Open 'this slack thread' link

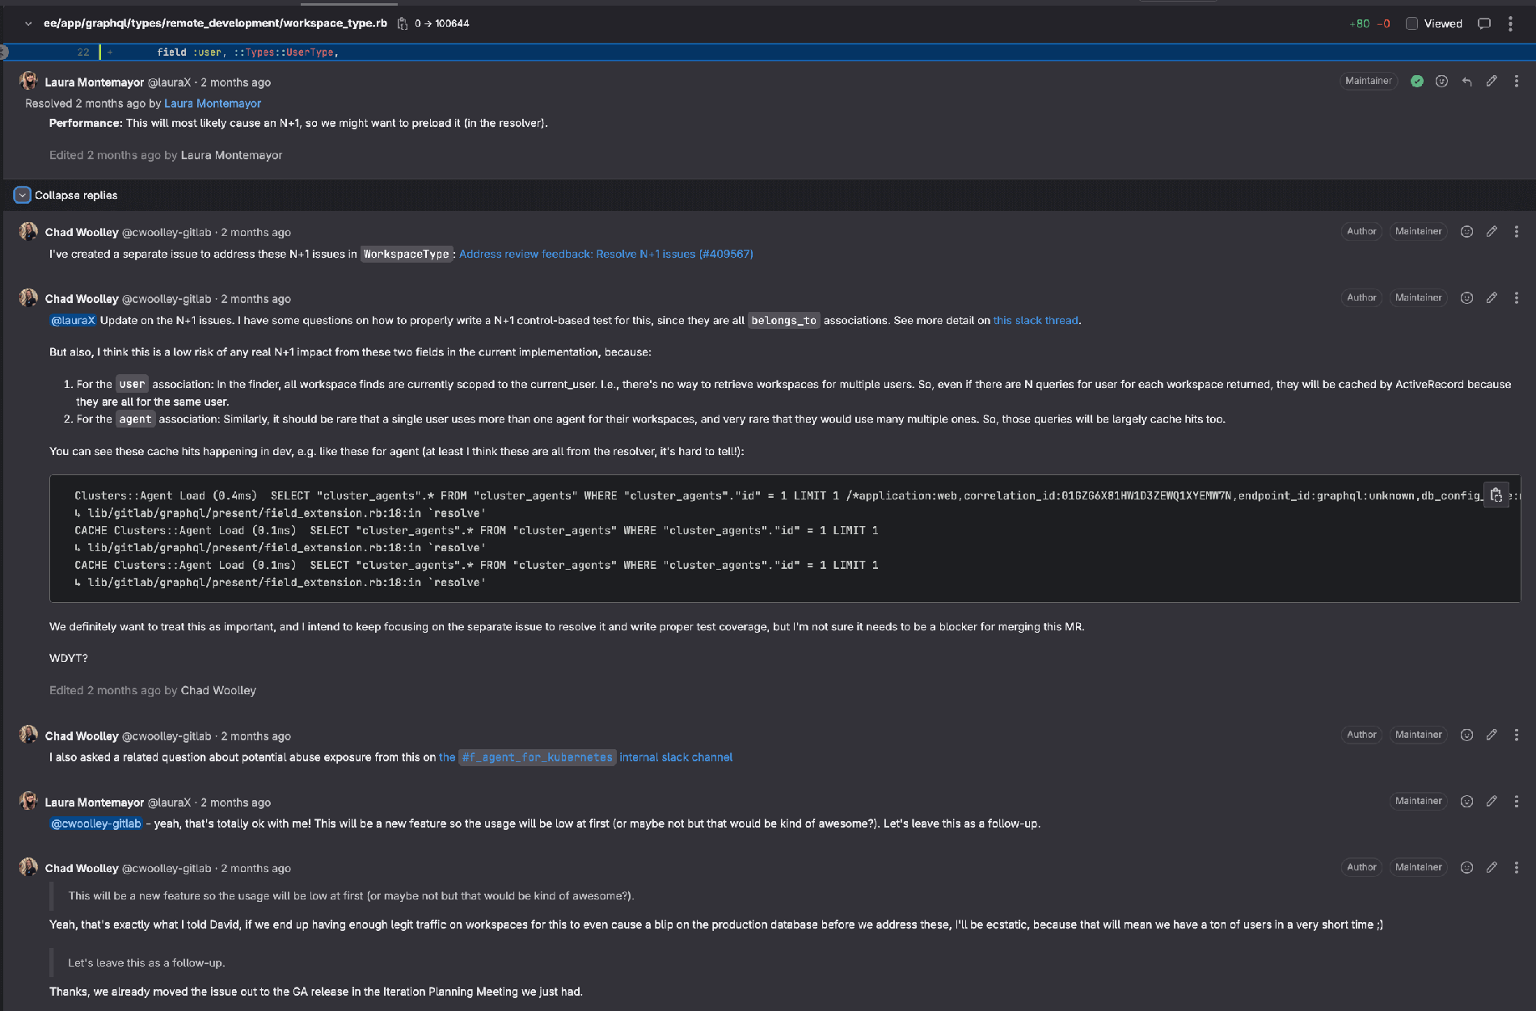point(1035,320)
